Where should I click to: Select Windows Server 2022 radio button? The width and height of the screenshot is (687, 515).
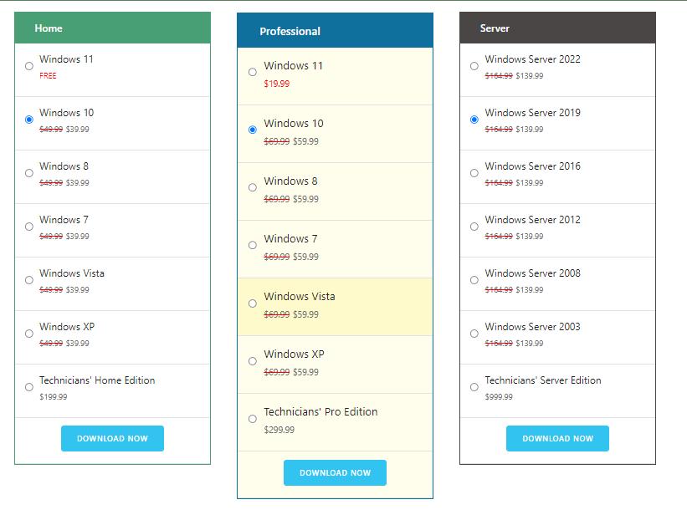[x=474, y=66]
